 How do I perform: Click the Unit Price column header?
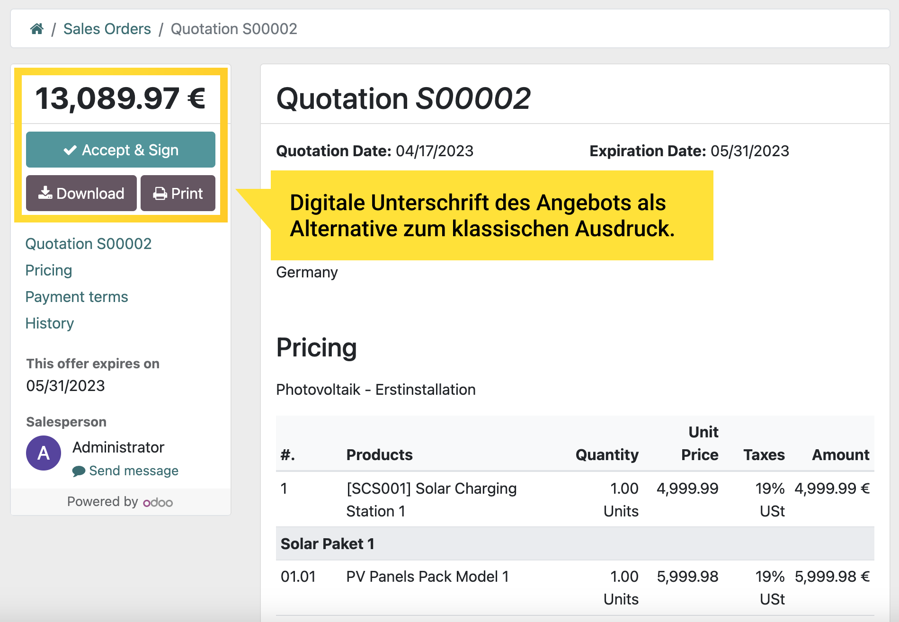(x=700, y=444)
